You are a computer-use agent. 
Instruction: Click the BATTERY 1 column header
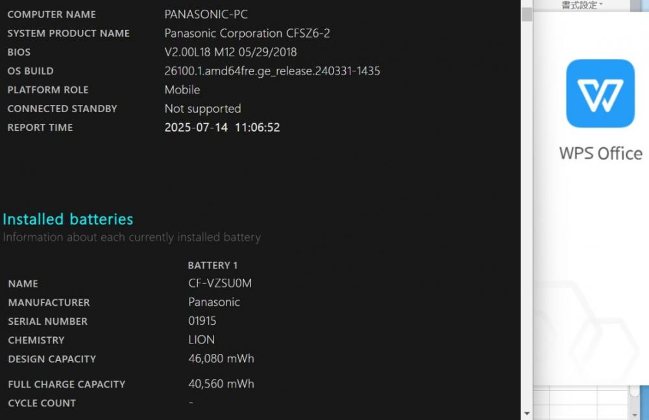click(213, 265)
